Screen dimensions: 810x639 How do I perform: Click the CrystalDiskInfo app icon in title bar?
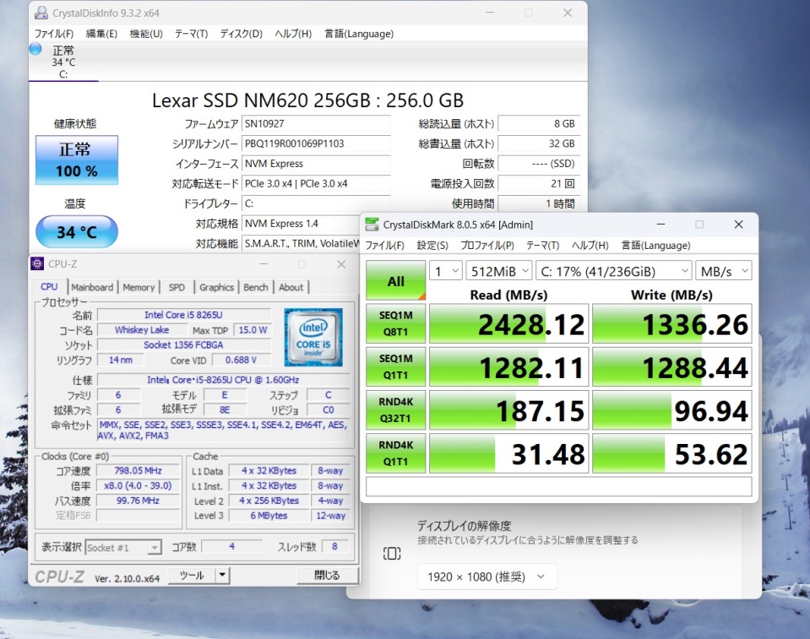point(41,13)
